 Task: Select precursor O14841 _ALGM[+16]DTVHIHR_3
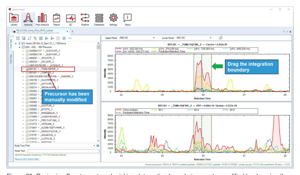click(x=47, y=128)
